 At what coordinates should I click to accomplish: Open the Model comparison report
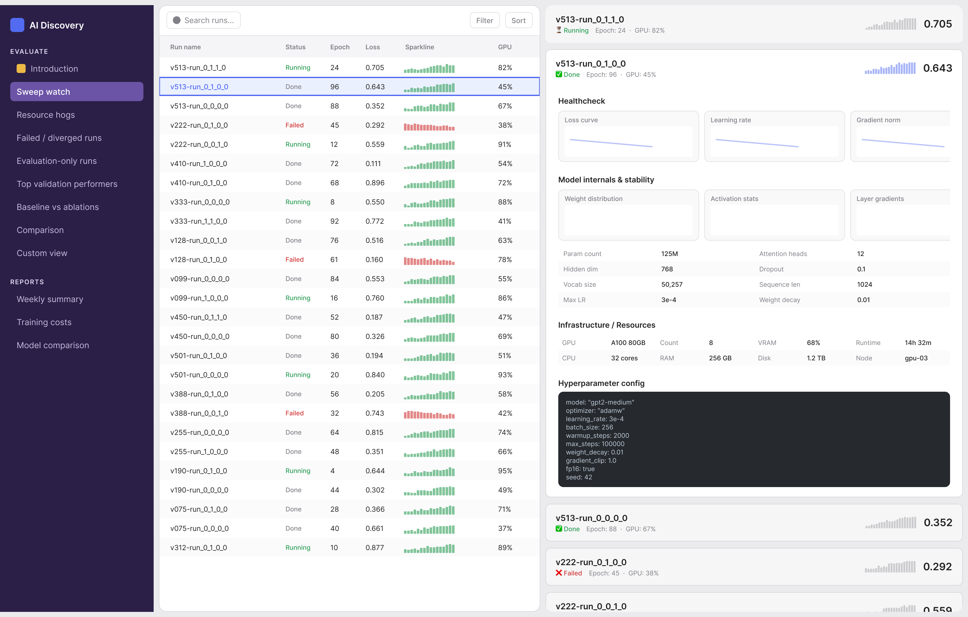(x=77, y=345)
